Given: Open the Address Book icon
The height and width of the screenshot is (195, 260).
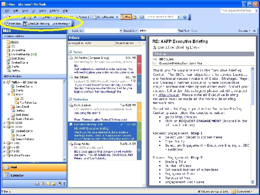Looking at the screenshot, I should click(142, 17).
